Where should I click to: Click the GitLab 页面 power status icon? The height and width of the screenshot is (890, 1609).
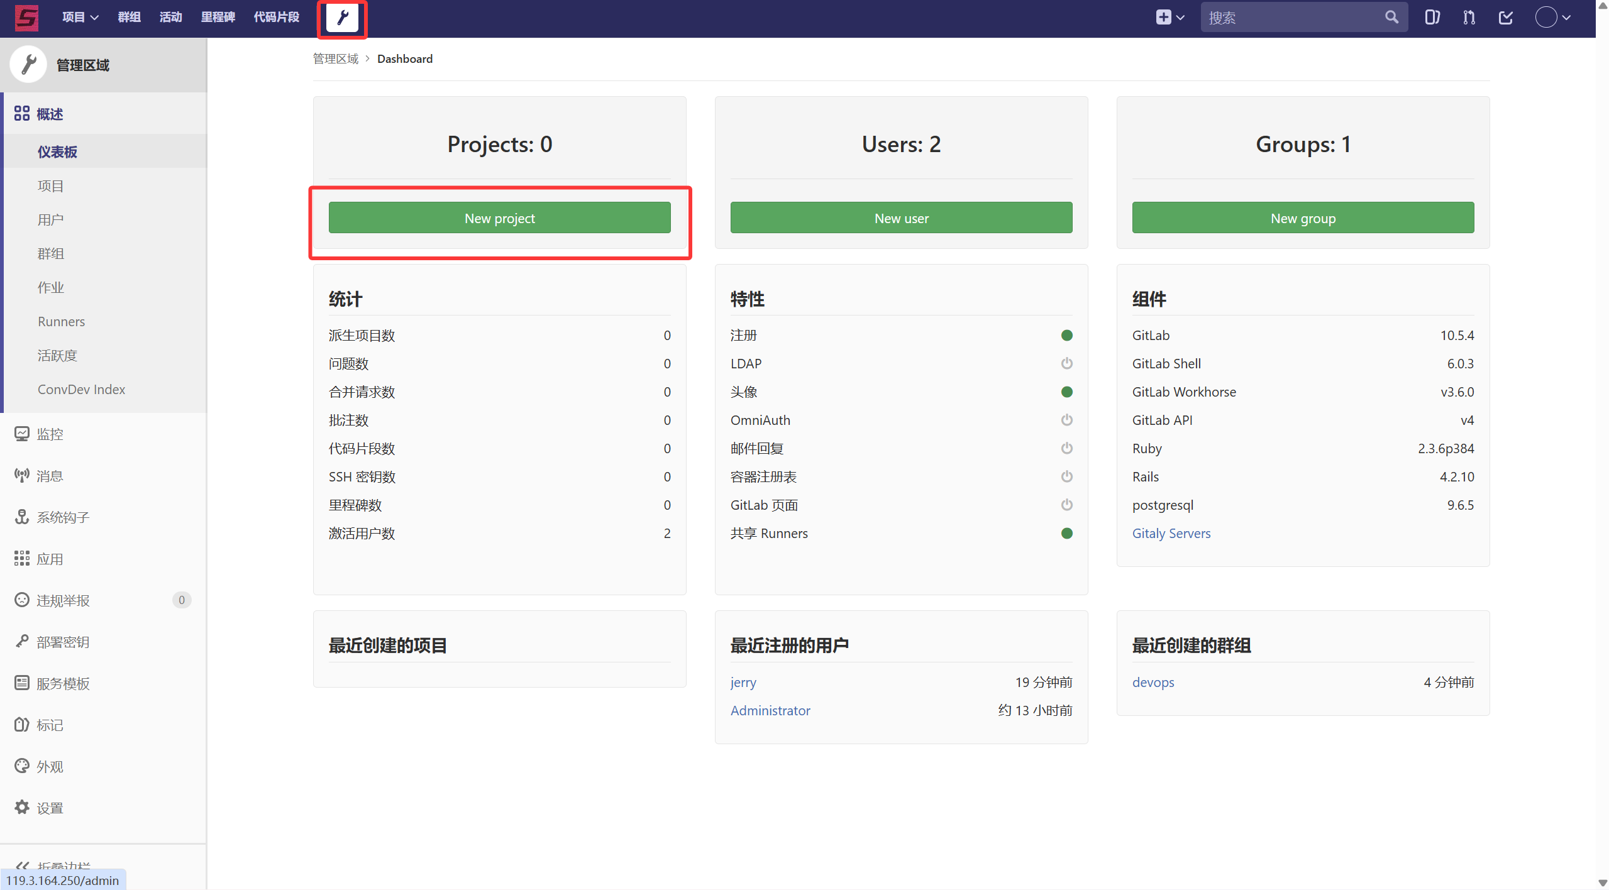coord(1066,505)
